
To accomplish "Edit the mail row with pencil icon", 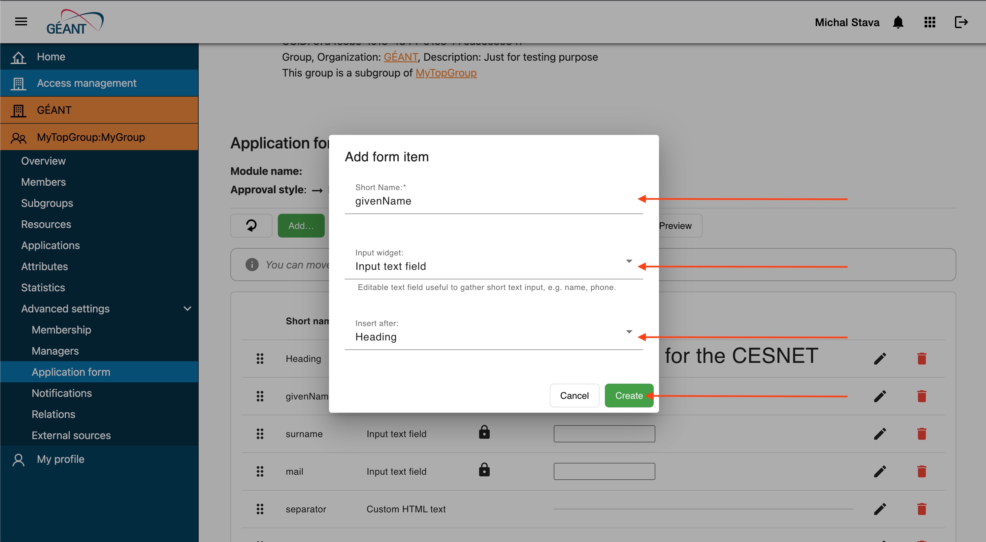I will coord(880,472).
